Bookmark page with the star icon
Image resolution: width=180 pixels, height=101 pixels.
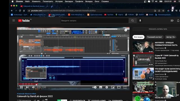(x=163, y=11)
